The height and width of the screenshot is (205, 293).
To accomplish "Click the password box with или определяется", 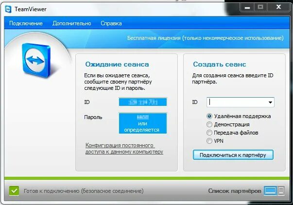I will (143, 123).
